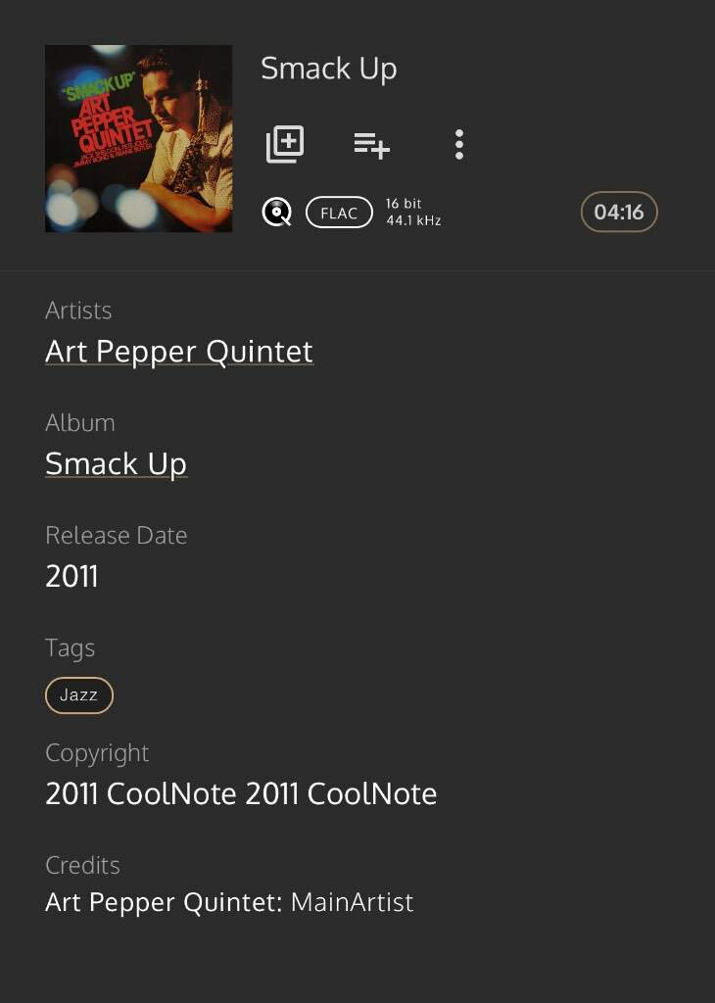Image resolution: width=715 pixels, height=1003 pixels.
Task: Click the Release Date section label
Action: tap(117, 536)
